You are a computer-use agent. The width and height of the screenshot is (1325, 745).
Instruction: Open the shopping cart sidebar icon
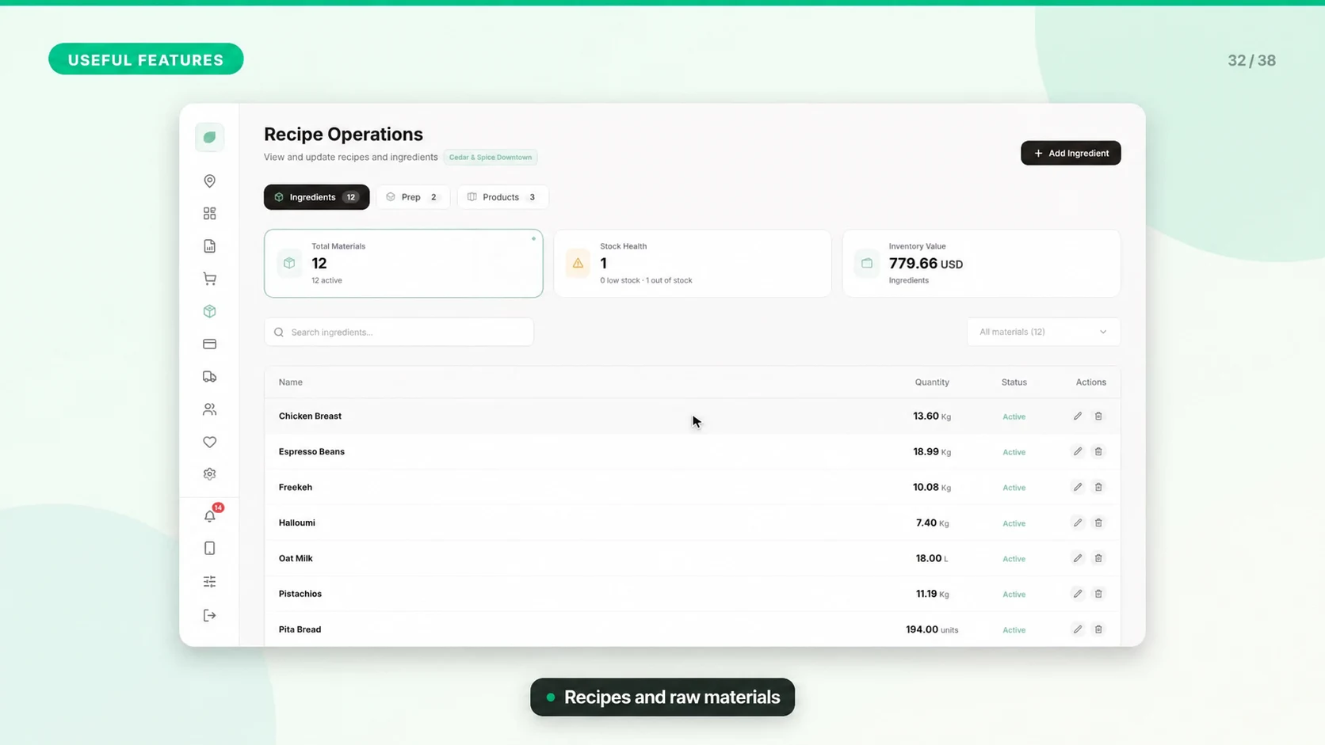[209, 279]
